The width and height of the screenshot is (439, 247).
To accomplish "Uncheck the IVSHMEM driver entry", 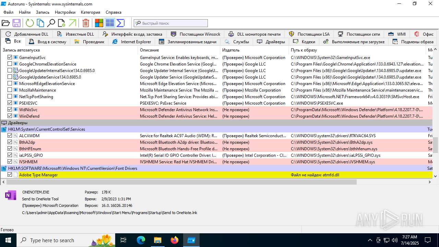I will coord(10,162).
